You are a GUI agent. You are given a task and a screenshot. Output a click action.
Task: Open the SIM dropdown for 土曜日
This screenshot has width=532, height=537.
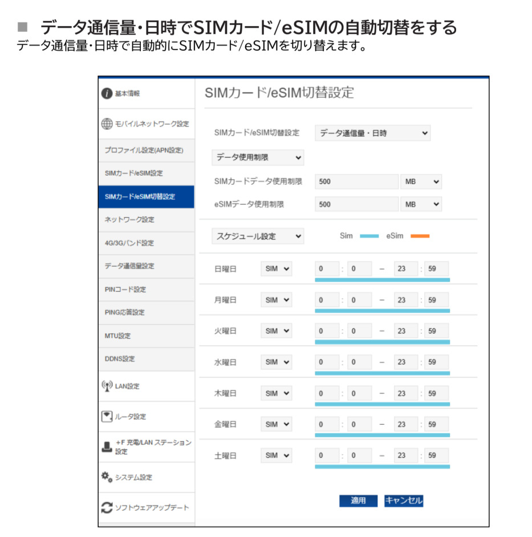click(x=276, y=455)
